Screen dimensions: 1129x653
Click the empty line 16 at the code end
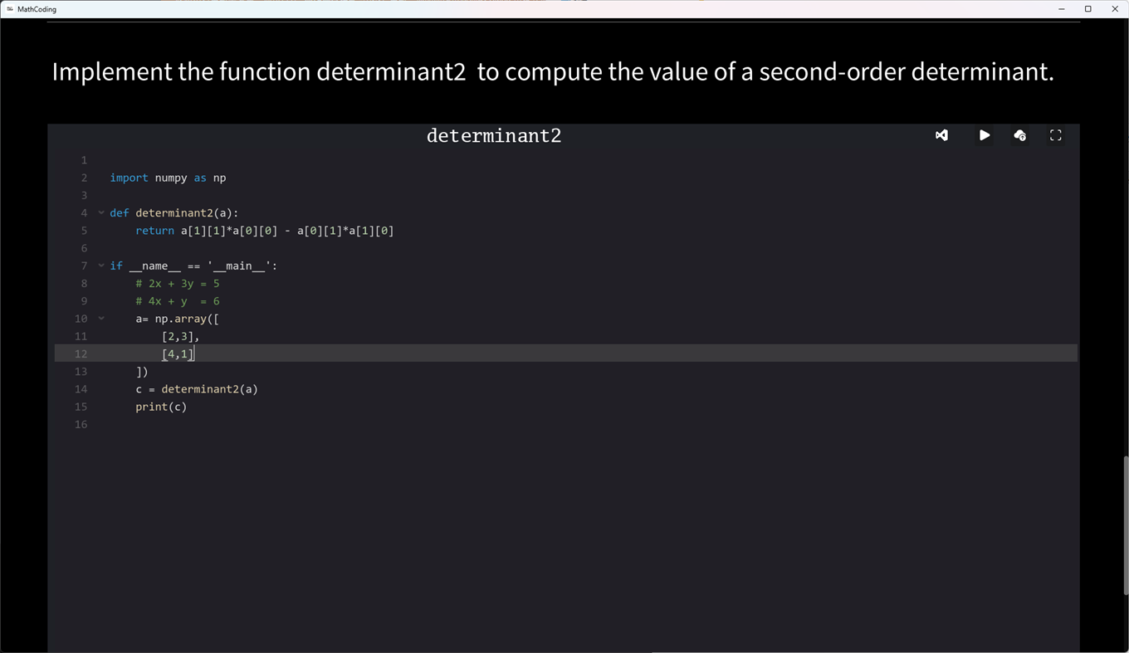[x=166, y=424]
